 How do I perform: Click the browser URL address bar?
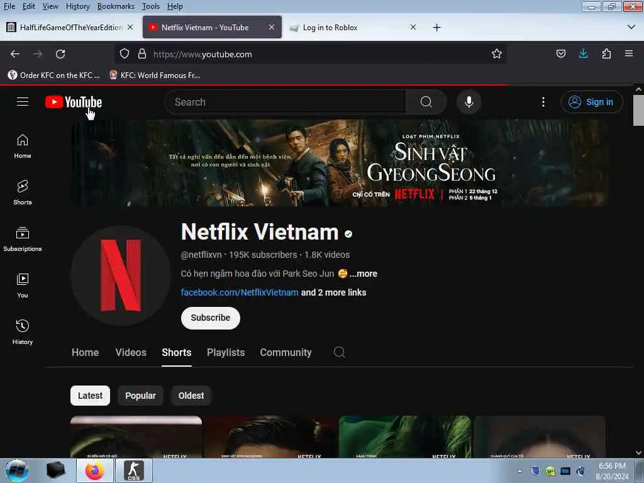click(x=310, y=54)
